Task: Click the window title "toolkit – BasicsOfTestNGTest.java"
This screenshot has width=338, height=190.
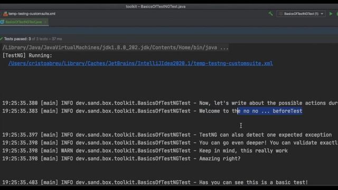Action: click(156, 6)
